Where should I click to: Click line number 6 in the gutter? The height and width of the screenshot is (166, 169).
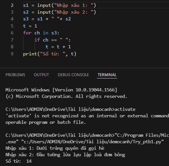[12, 33]
